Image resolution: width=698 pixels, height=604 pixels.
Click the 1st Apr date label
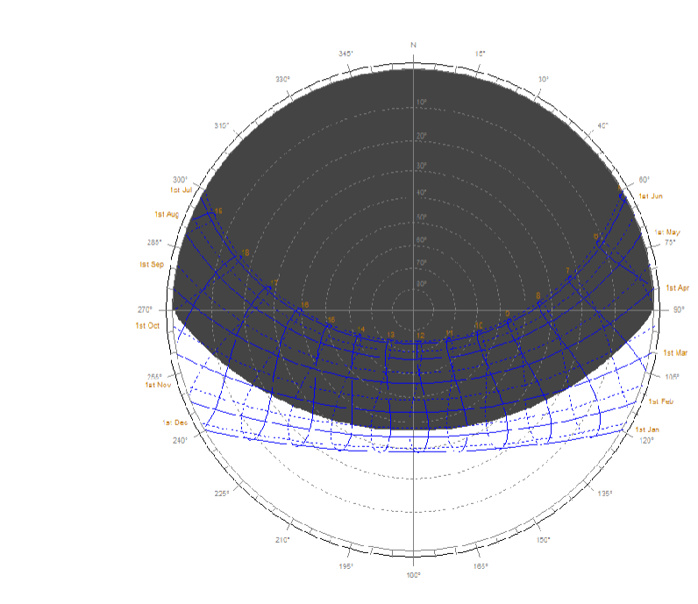point(677,288)
